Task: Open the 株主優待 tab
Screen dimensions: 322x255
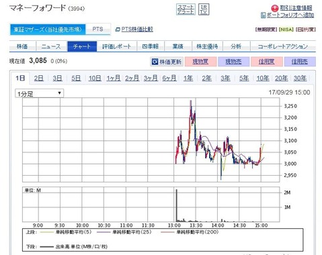Action: [x=207, y=46]
